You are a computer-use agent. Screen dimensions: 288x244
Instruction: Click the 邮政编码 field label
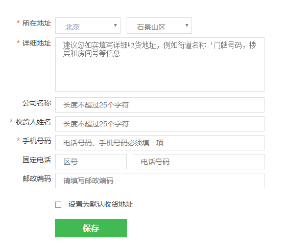coord(37,179)
